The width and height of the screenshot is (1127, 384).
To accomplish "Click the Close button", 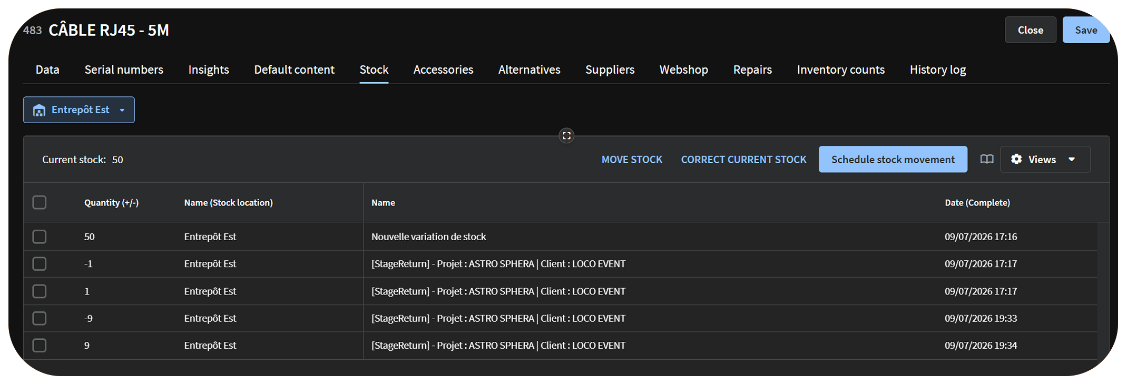I will click(x=1031, y=30).
